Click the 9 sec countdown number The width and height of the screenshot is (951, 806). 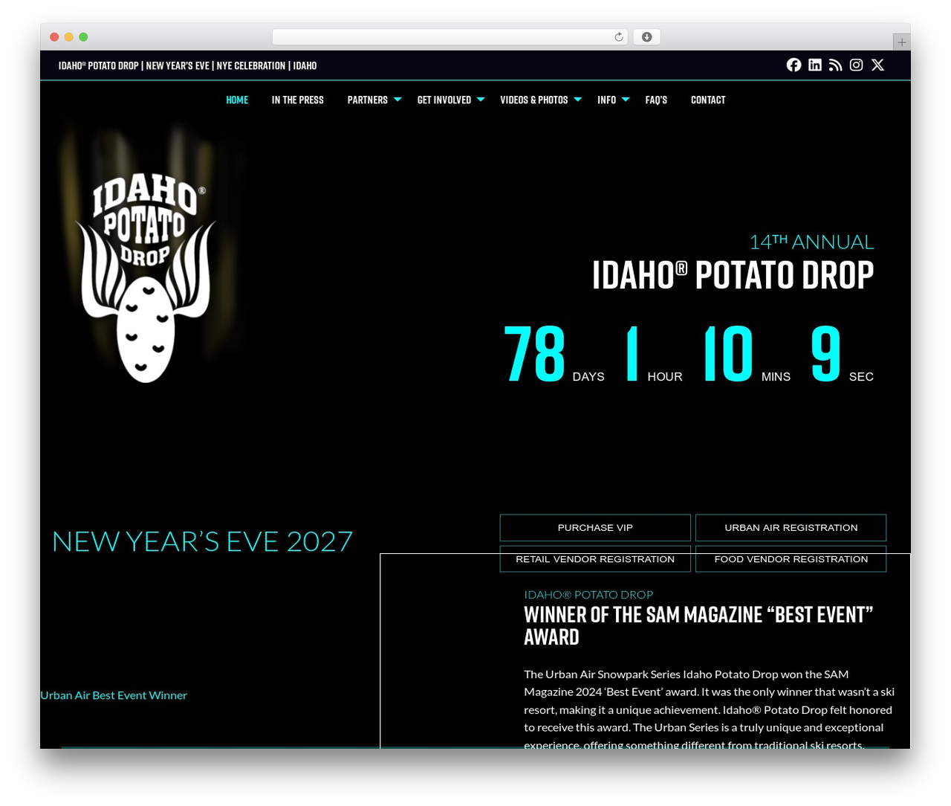click(x=826, y=354)
